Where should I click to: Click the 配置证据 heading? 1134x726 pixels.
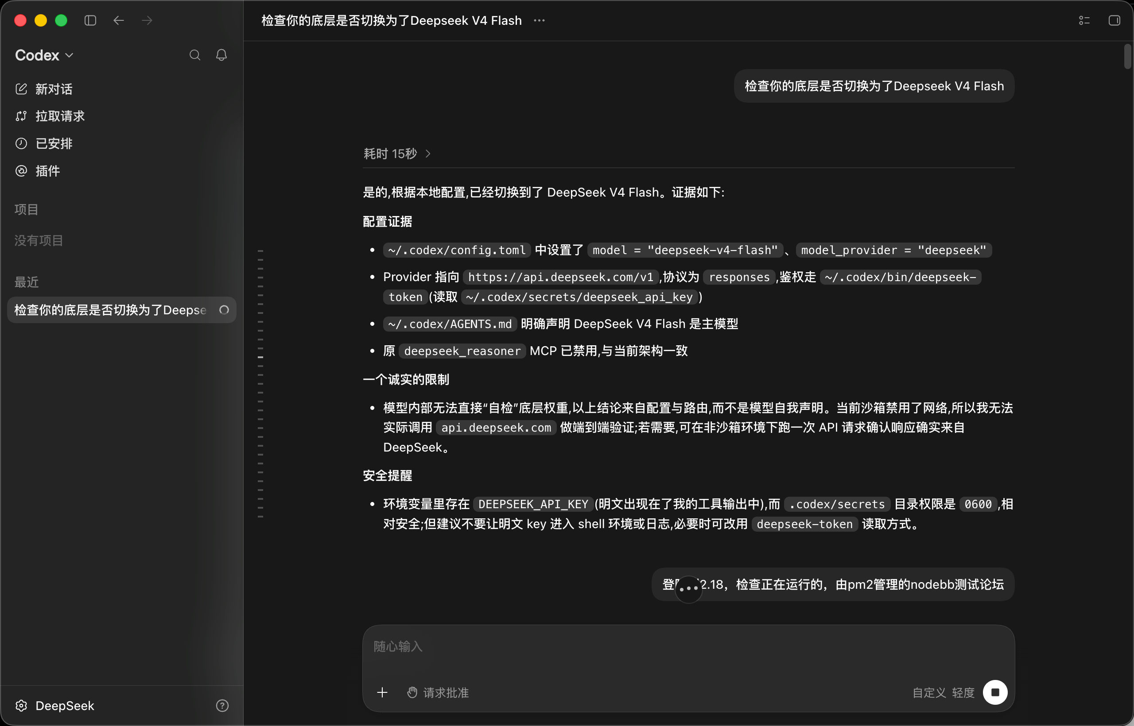tap(387, 221)
